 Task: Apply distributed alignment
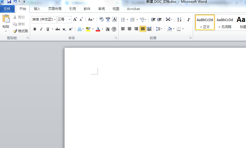149,29
